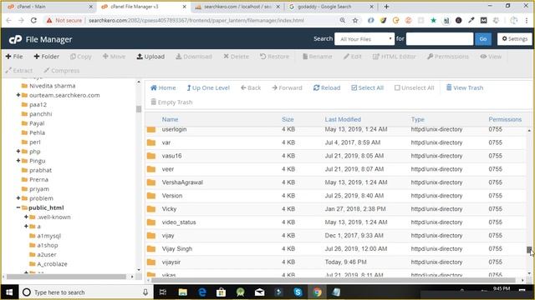Click the Compress toolbar button
The width and height of the screenshot is (535, 300).
61,70
